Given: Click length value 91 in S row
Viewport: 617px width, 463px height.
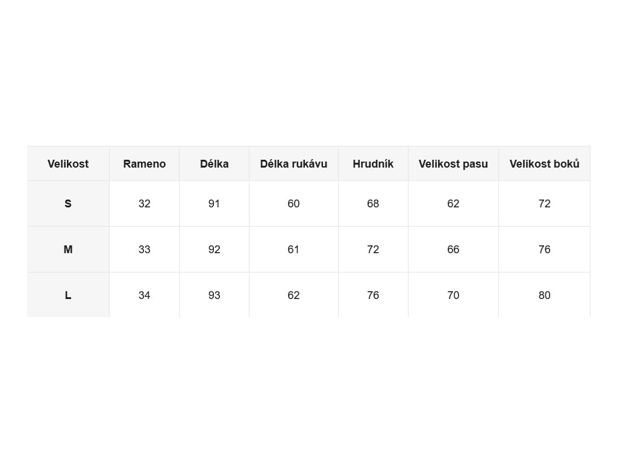Looking at the screenshot, I should pyautogui.click(x=214, y=204).
